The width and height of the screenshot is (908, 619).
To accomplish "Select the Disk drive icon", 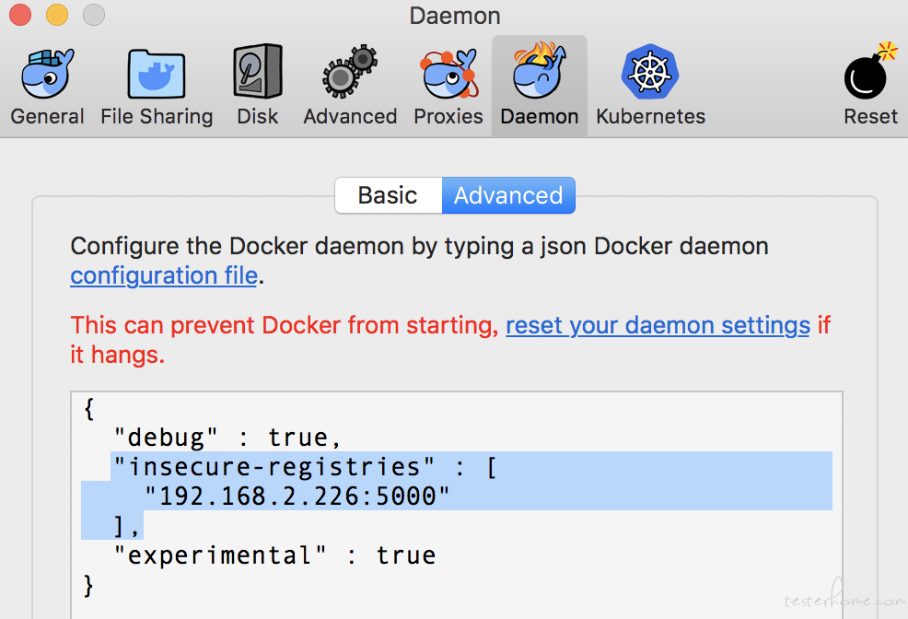I will tap(258, 72).
